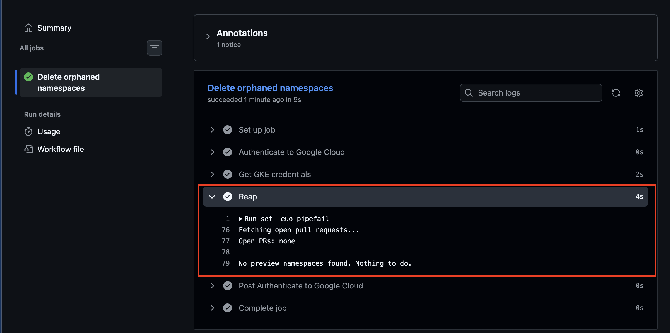670x333 pixels.
Task: Click log line number 79
Action: pyautogui.click(x=226, y=263)
